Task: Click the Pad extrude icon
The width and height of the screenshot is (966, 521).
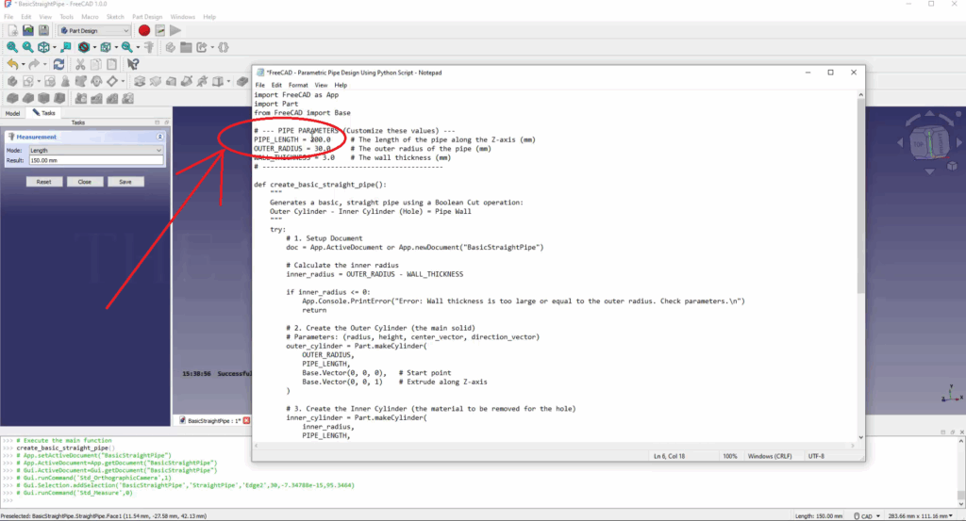Action: (140, 81)
